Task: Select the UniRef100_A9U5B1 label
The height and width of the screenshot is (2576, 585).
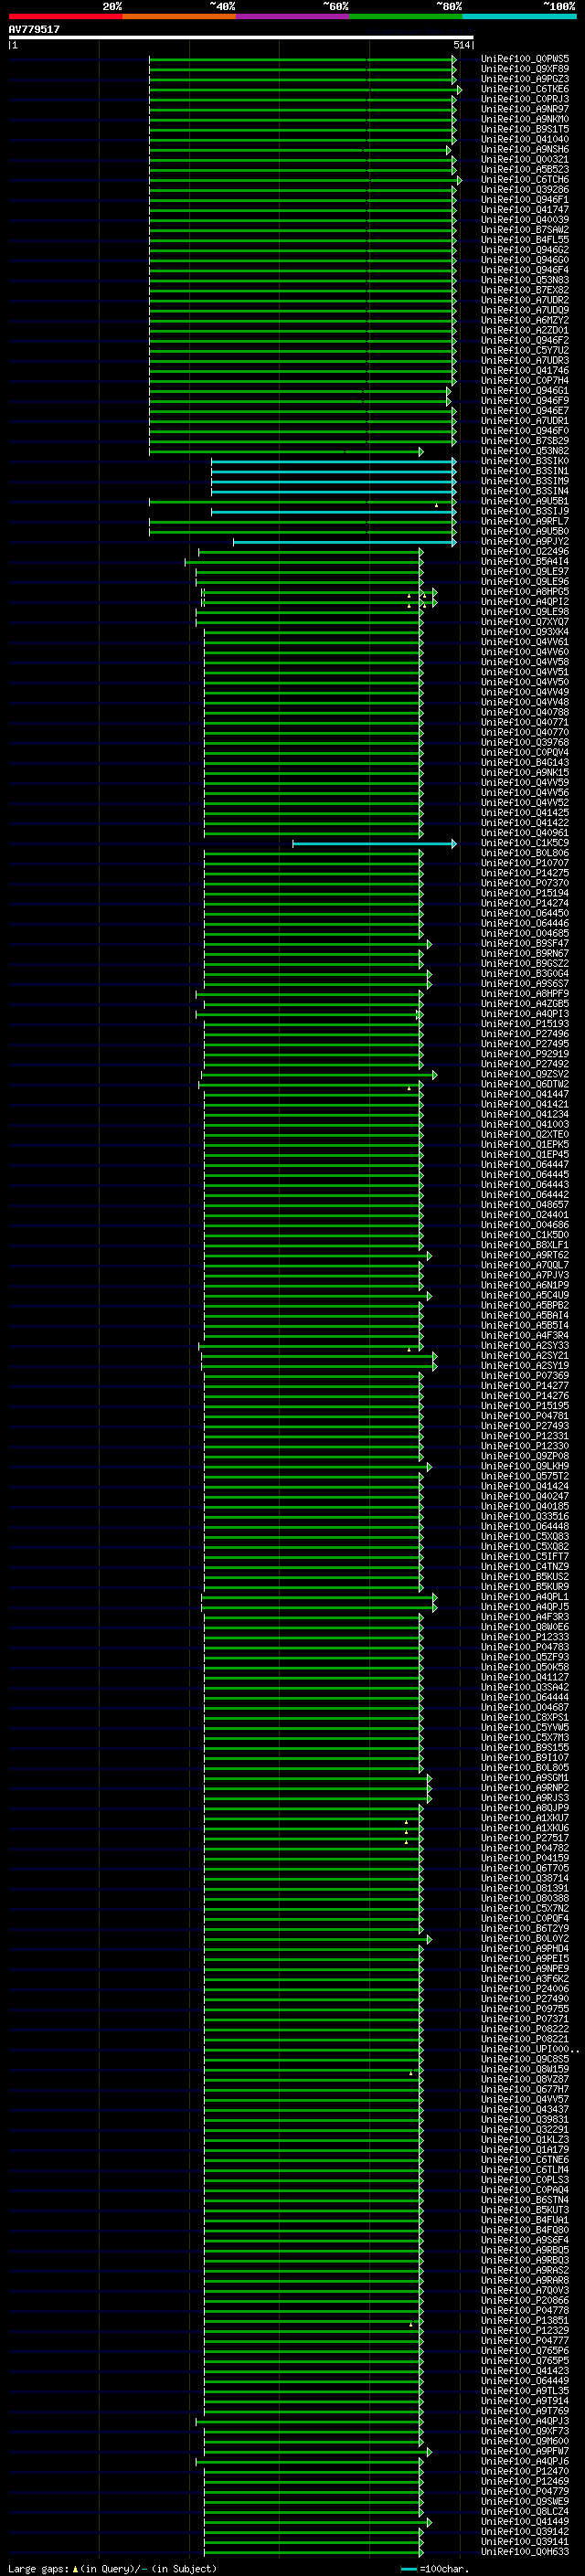Action: tap(525, 502)
